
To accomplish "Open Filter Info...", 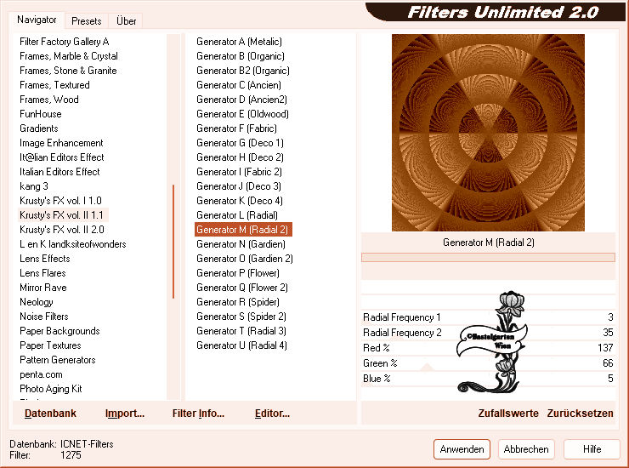I will (198, 413).
